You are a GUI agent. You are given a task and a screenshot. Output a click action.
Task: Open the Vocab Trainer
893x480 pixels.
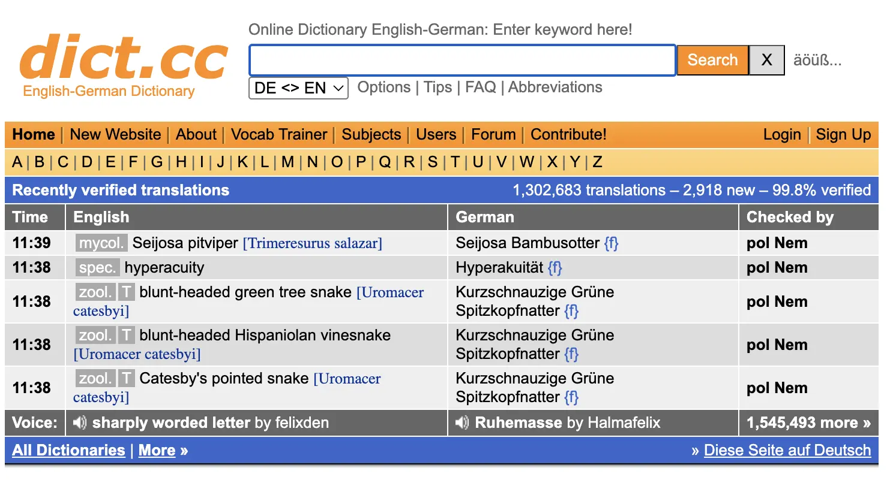point(279,134)
